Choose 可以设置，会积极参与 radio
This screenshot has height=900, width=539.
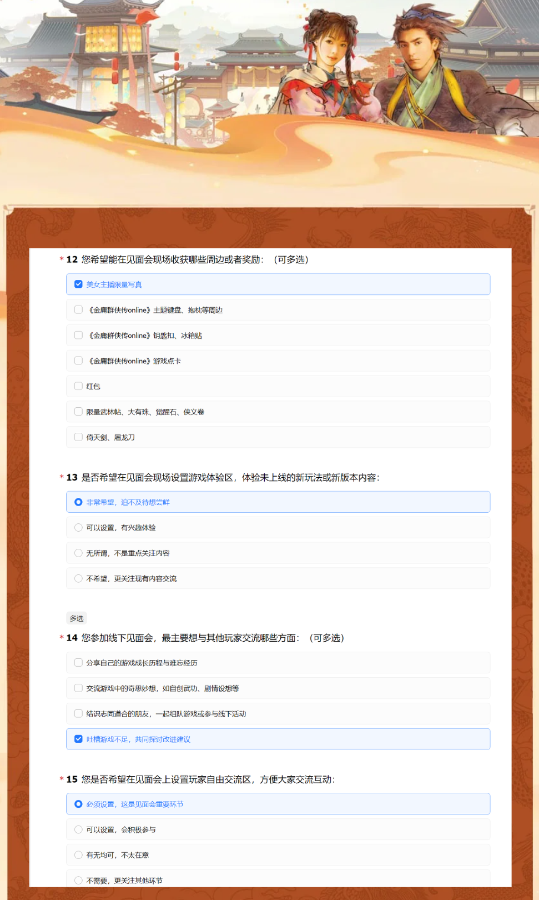tap(278, 829)
